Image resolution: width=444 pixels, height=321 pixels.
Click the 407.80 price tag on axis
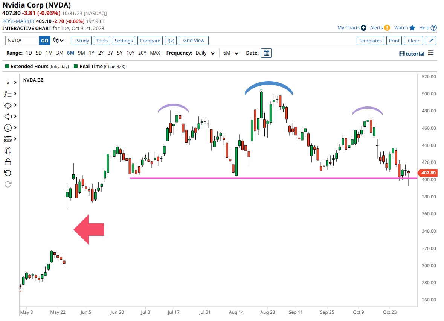[x=428, y=173]
